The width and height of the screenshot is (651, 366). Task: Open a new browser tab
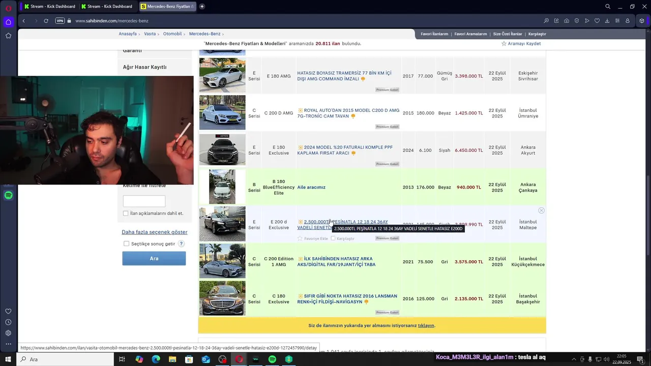point(202,7)
